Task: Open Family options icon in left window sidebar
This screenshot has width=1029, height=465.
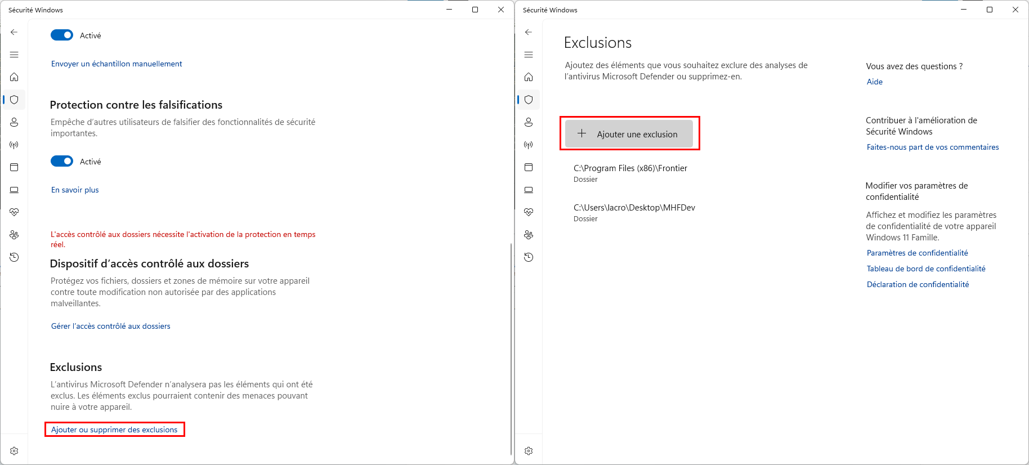Action: click(x=14, y=235)
